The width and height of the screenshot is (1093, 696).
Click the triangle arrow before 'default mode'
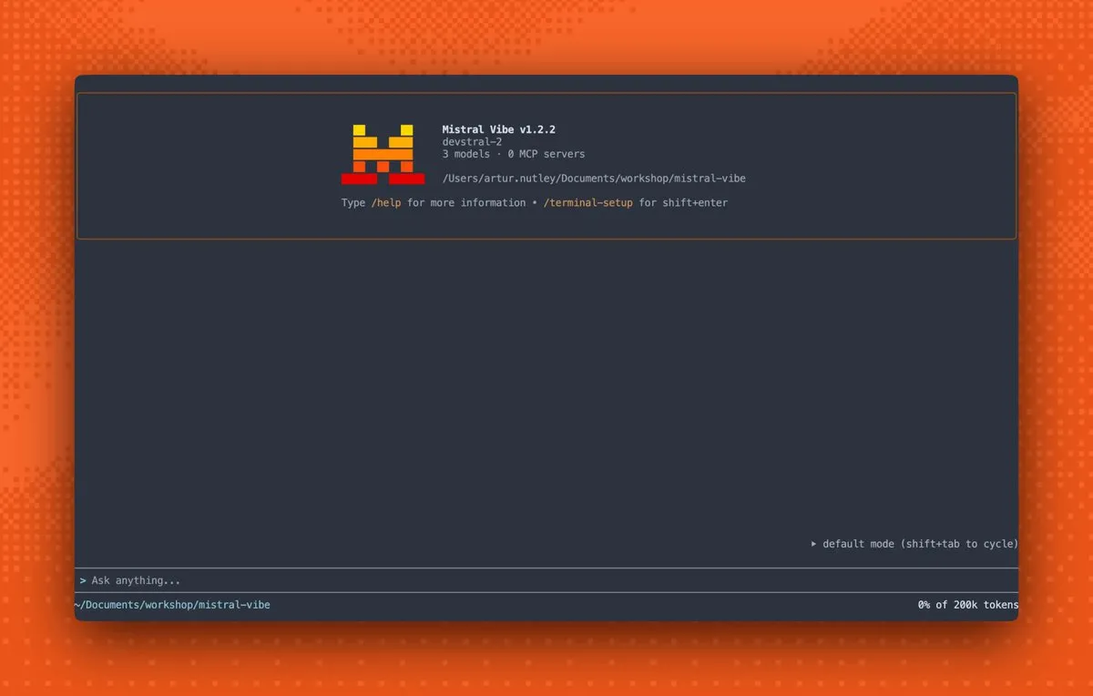pyautogui.click(x=814, y=544)
